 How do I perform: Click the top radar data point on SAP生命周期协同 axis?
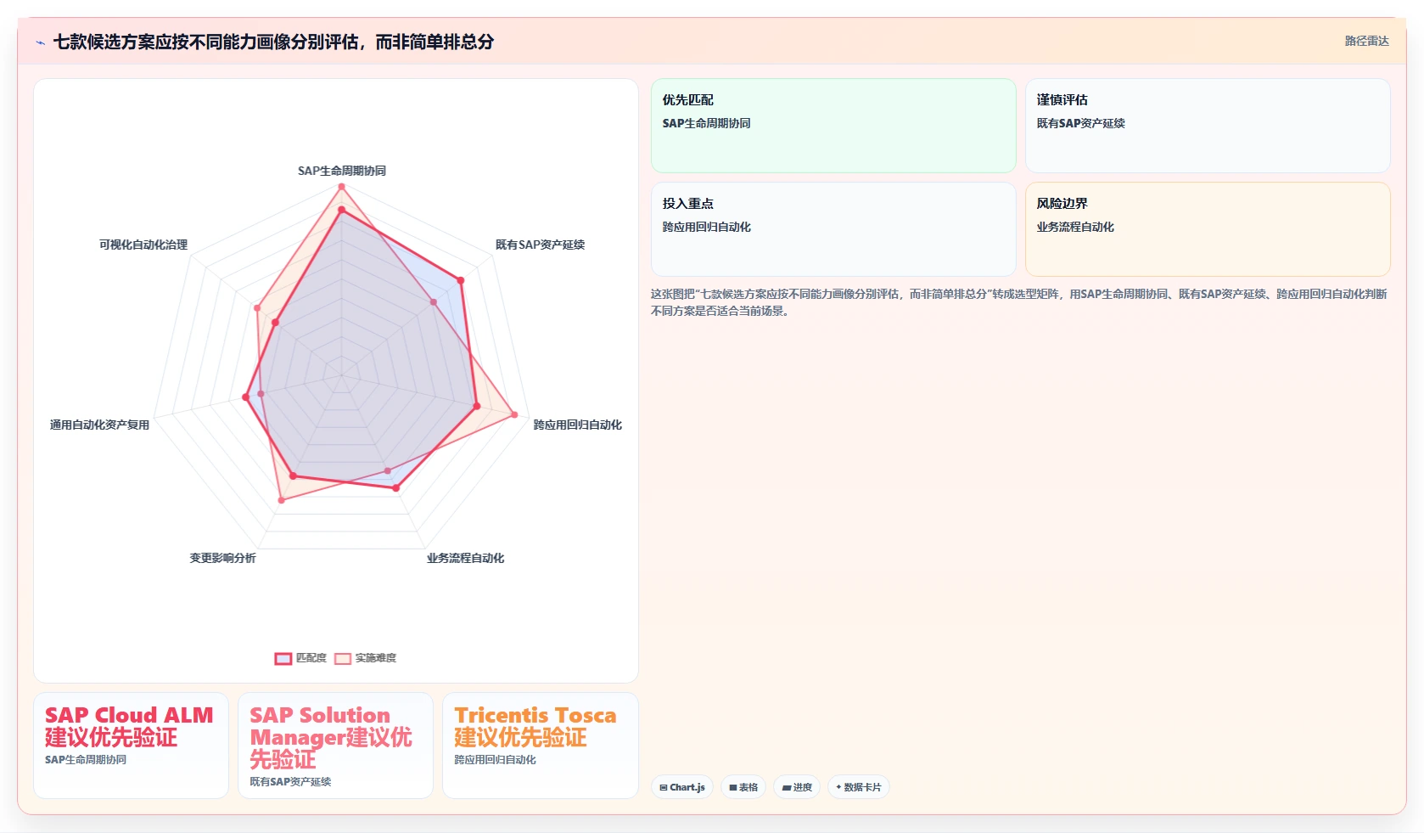tap(342, 187)
